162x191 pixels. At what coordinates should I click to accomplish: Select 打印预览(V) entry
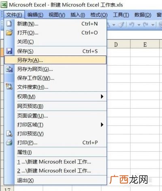point(55,133)
